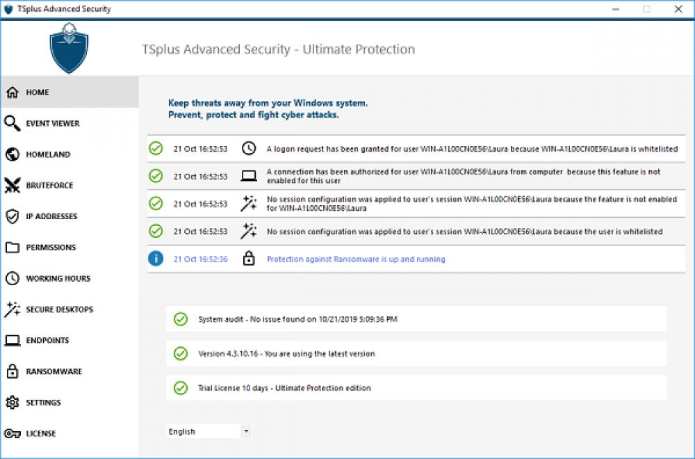Click the language dropdown arrow

[245, 431]
